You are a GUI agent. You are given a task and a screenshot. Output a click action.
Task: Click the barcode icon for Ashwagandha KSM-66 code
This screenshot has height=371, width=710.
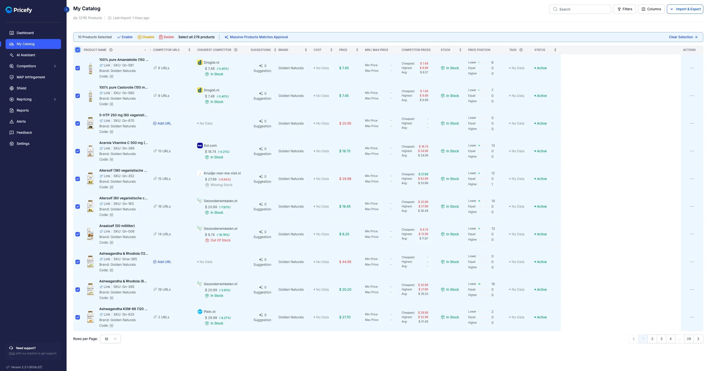pyautogui.click(x=111, y=326)
